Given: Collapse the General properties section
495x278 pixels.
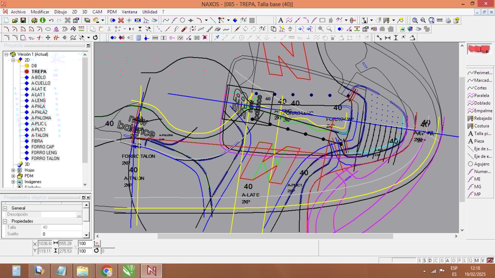Looking at the screenshot, I should point(5,208).
